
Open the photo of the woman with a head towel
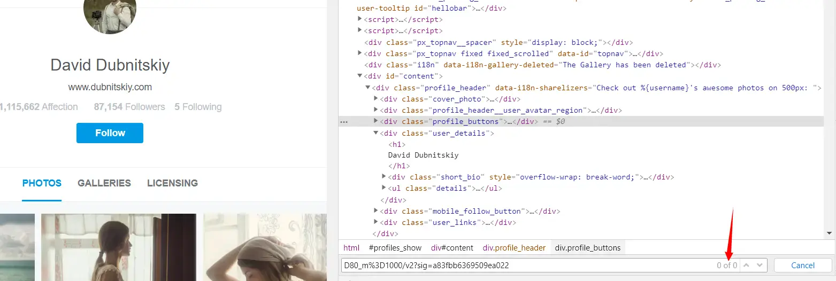[x=265, y=247]
